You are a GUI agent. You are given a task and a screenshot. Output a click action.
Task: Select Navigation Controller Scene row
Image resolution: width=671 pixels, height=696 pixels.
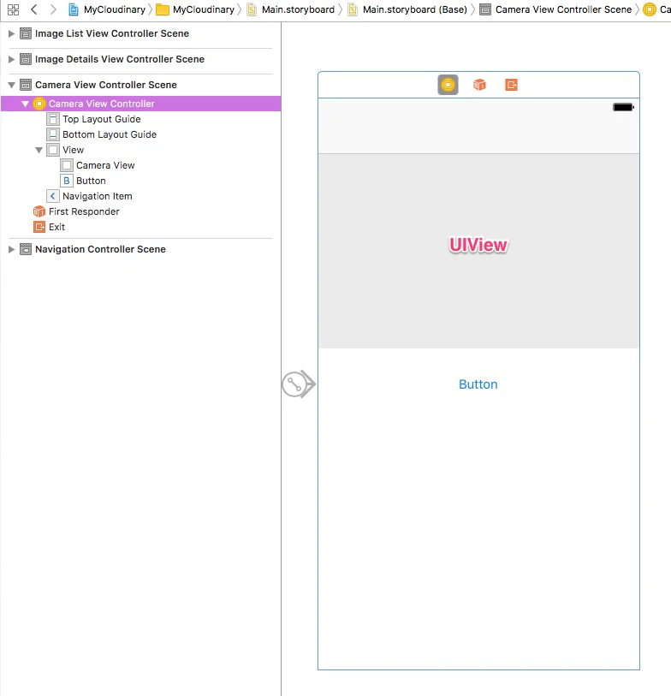click(x=140, y=249)
